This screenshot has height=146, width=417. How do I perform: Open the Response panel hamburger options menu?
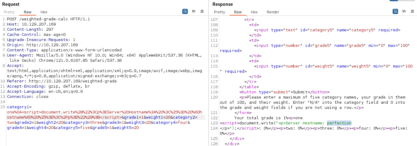click(412, 11)
